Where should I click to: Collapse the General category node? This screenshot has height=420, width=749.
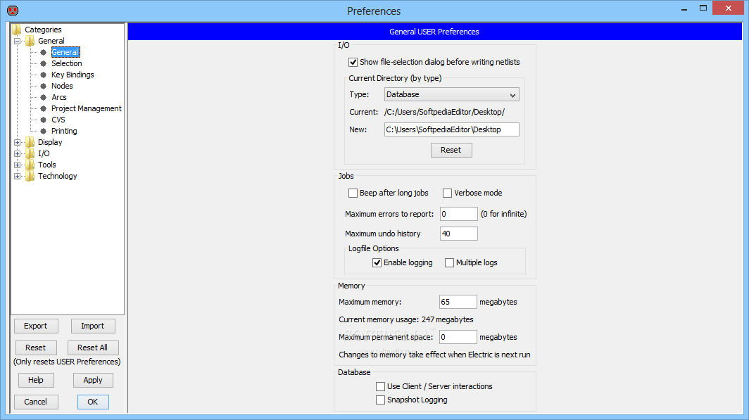[17, 41]
